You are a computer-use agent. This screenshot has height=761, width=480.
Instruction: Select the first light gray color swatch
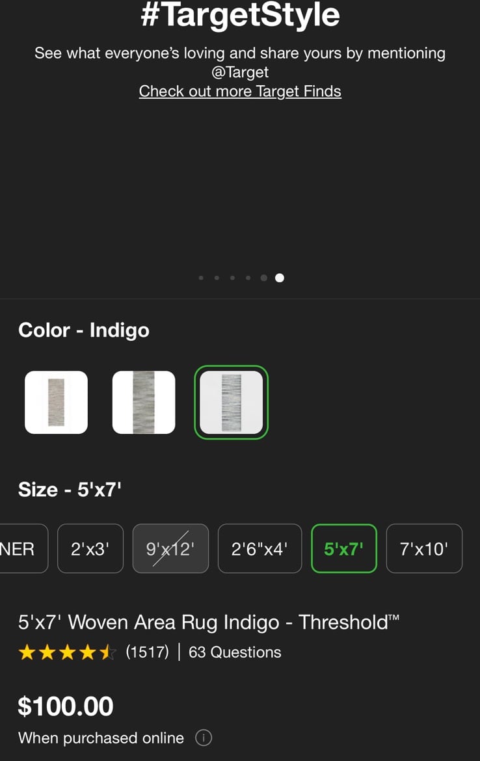pyautogui.click(x=57, y=403)
